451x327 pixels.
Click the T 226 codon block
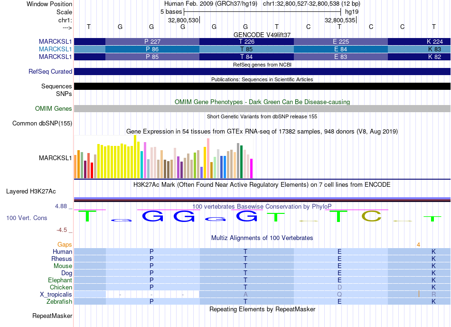pyautogui.click(x=246, y=41)
